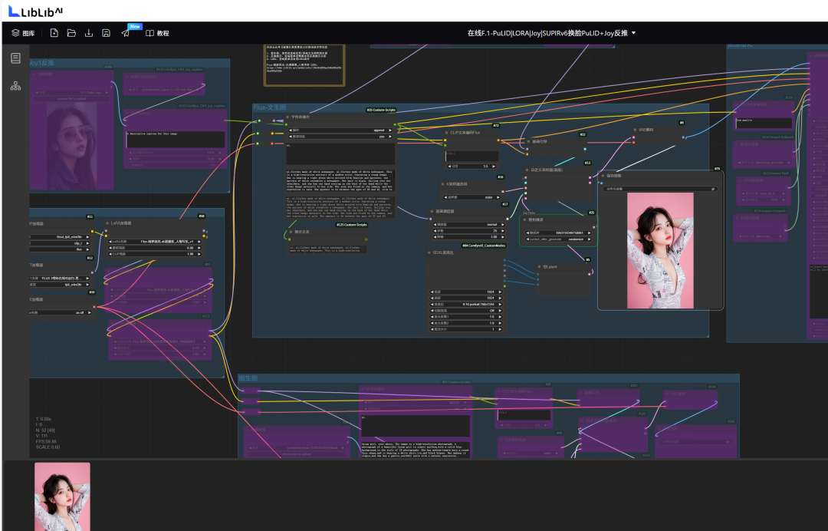Screen dimensions: 828x531
Task: Click the text area in 字符串操作 node
Action: tap(340, 153)
